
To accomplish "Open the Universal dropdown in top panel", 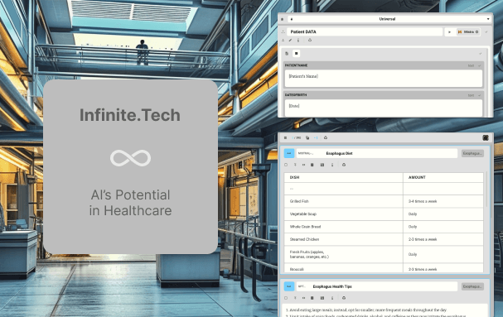I will click(x=389, y=19).
